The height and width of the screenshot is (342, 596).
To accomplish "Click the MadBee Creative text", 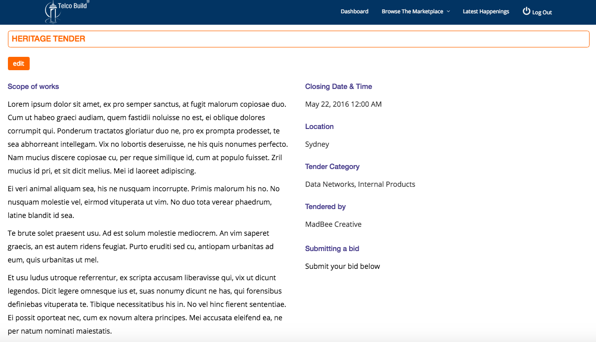I will pyautogui.click(x=333, y=224).
